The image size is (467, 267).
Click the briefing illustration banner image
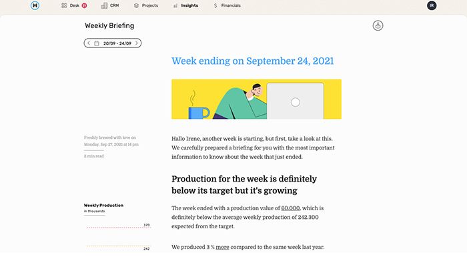coord(256,99)
